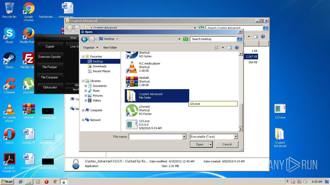Select CrypteX Advanced folder on desktop
Image resolution: width=330 pixels, height=185 pixels.
(x=280, y=138)
